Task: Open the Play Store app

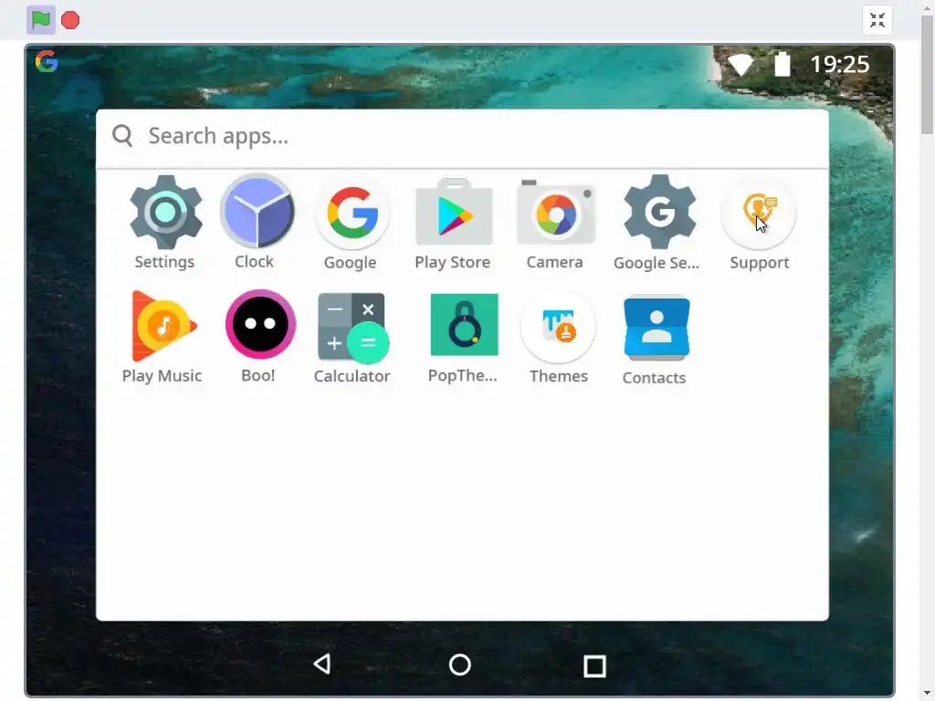Action: [x=454, y=212]
